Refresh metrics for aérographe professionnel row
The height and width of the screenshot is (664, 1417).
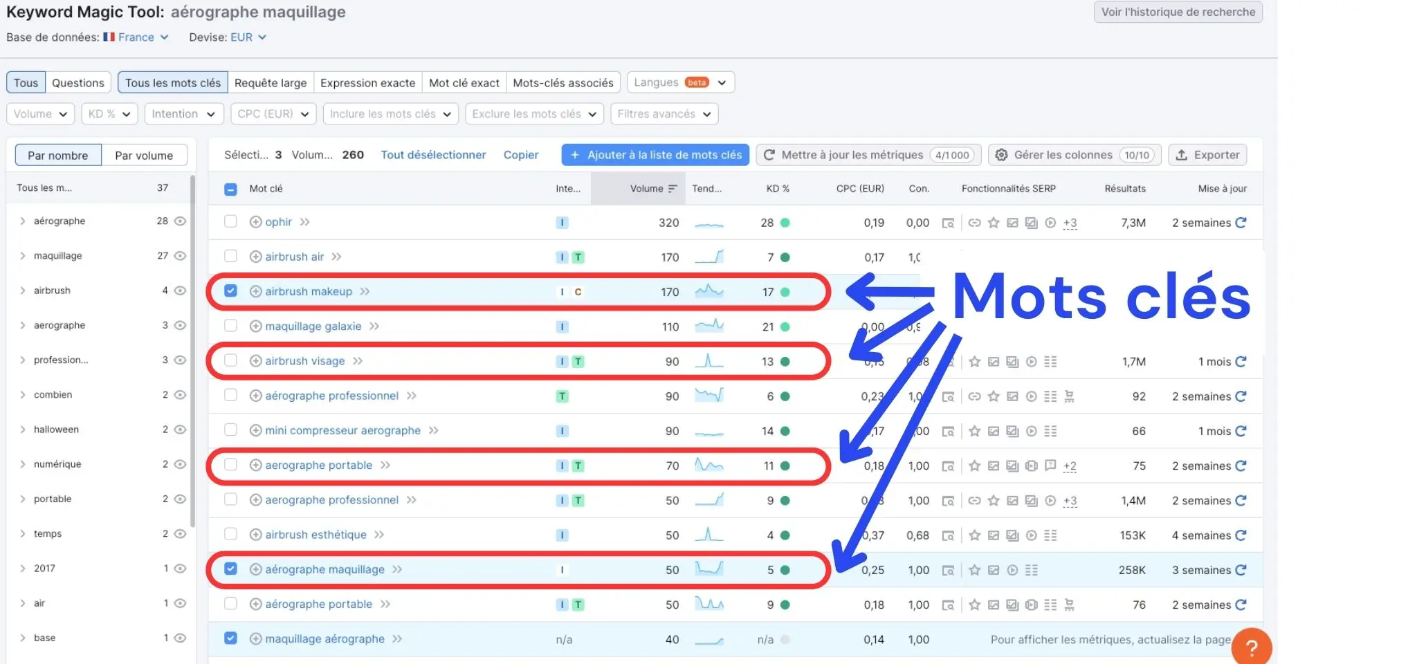1241,396
